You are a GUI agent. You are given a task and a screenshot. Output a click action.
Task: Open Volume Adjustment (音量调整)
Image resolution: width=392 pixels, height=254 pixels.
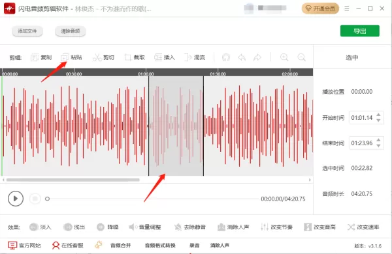point(145,227)
